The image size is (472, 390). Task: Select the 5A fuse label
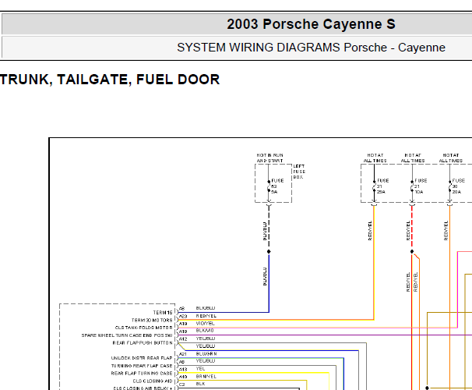click(x=274, y=192)
